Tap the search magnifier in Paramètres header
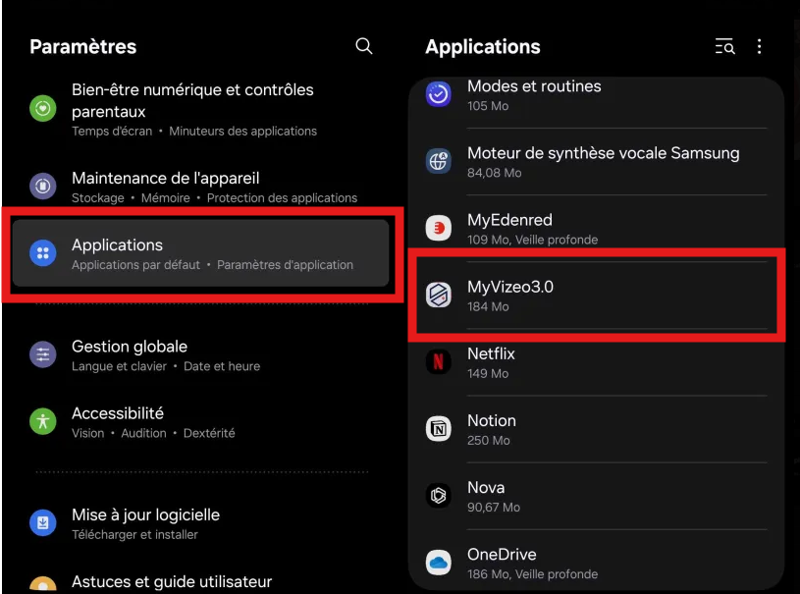Image resolution: width=800 pixels, height=594 pixels. pyautogui.click(x=364, y=46)
